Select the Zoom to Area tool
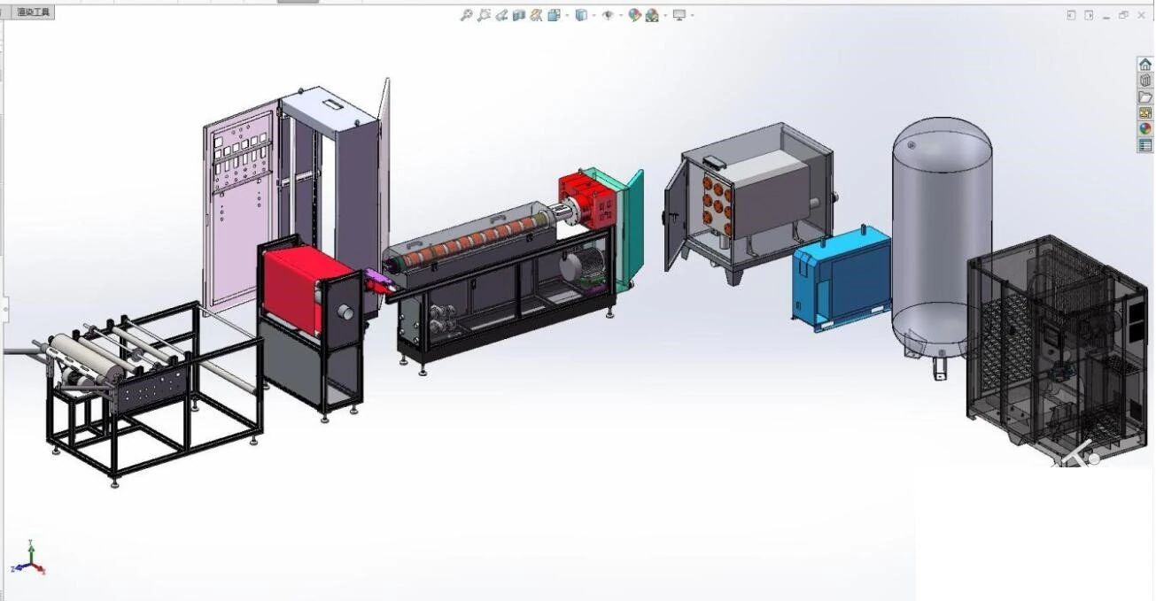The width and height of the screenshot is (1156, 601). point(484,15)
